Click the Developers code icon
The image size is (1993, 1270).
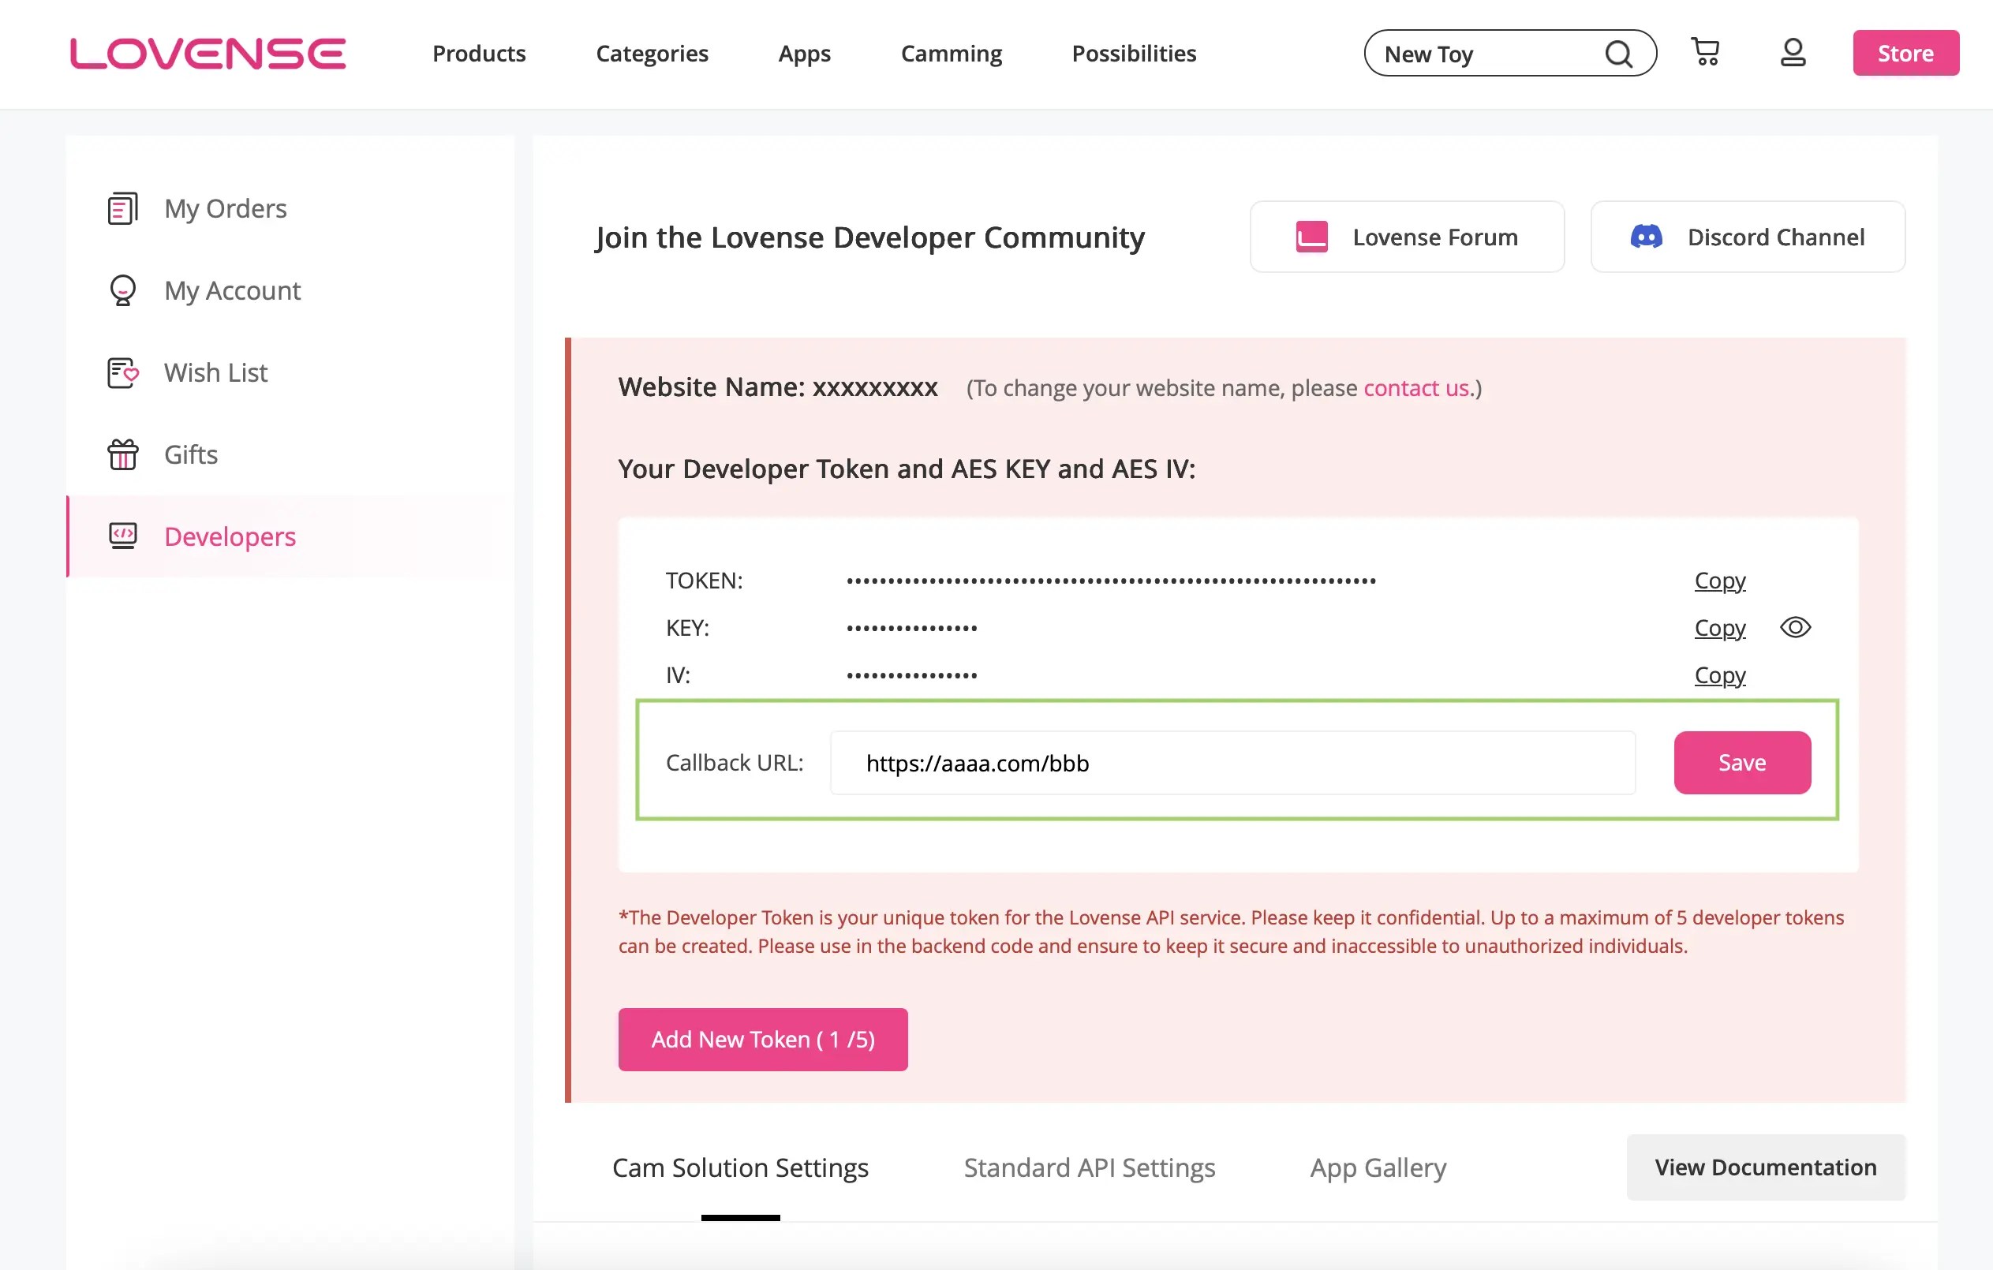pos(122,536)
